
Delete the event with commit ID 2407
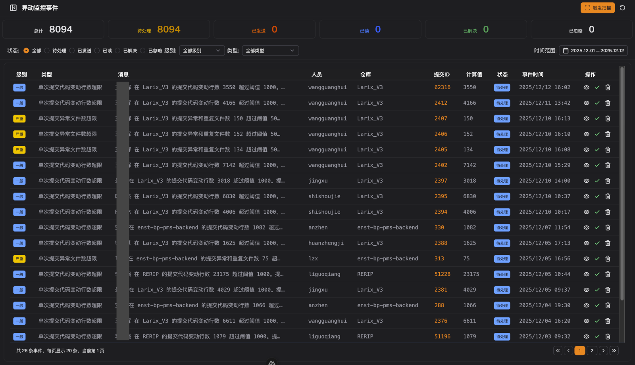pos(608,118)
